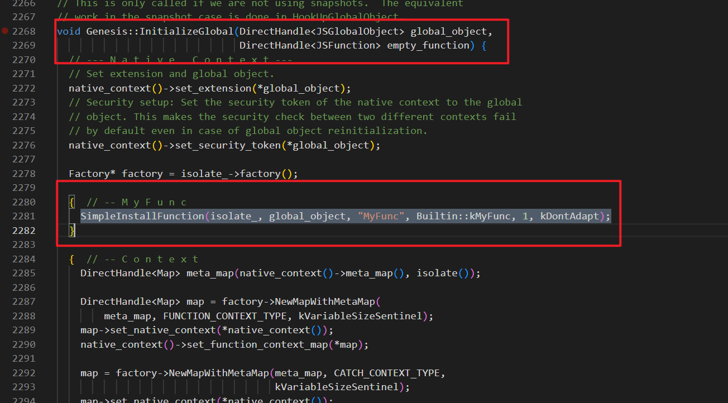Click the set_function_context_map call
The height and width of the screenshot is (403, 728).
[x=257, y=344]
